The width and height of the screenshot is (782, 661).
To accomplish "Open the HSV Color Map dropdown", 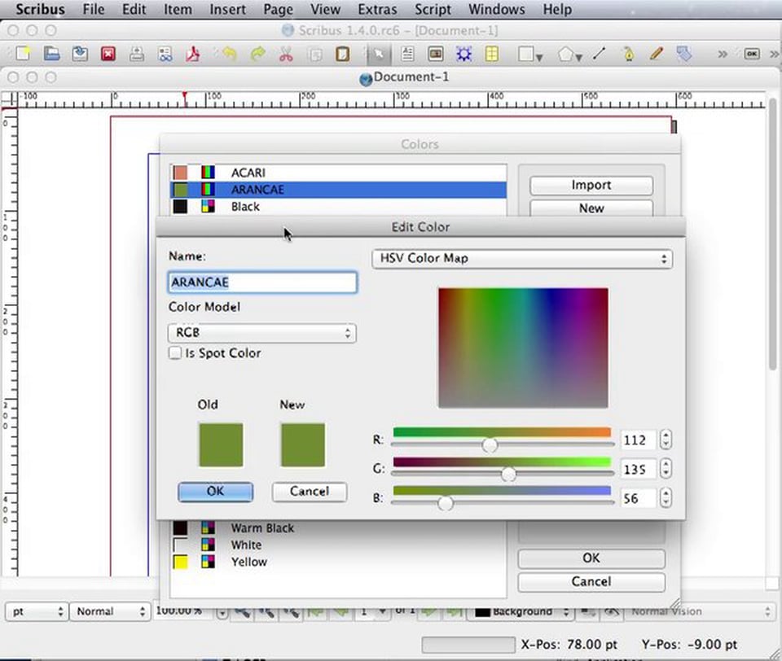I will [522, 258].
